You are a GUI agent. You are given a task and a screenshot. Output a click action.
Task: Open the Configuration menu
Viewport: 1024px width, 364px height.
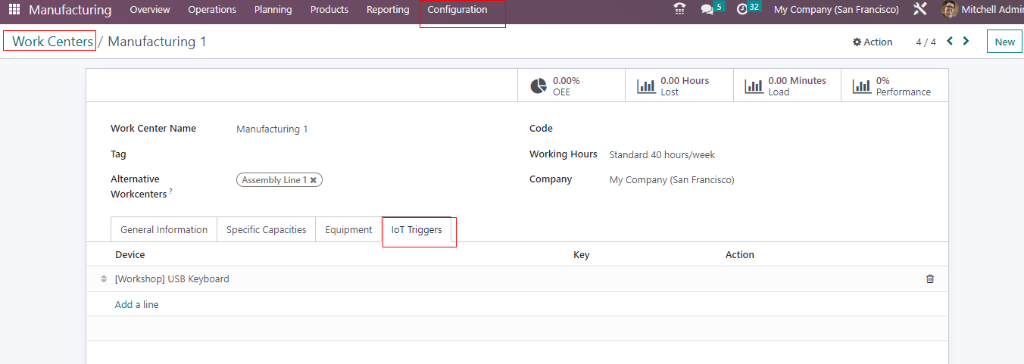click(457, 10)
